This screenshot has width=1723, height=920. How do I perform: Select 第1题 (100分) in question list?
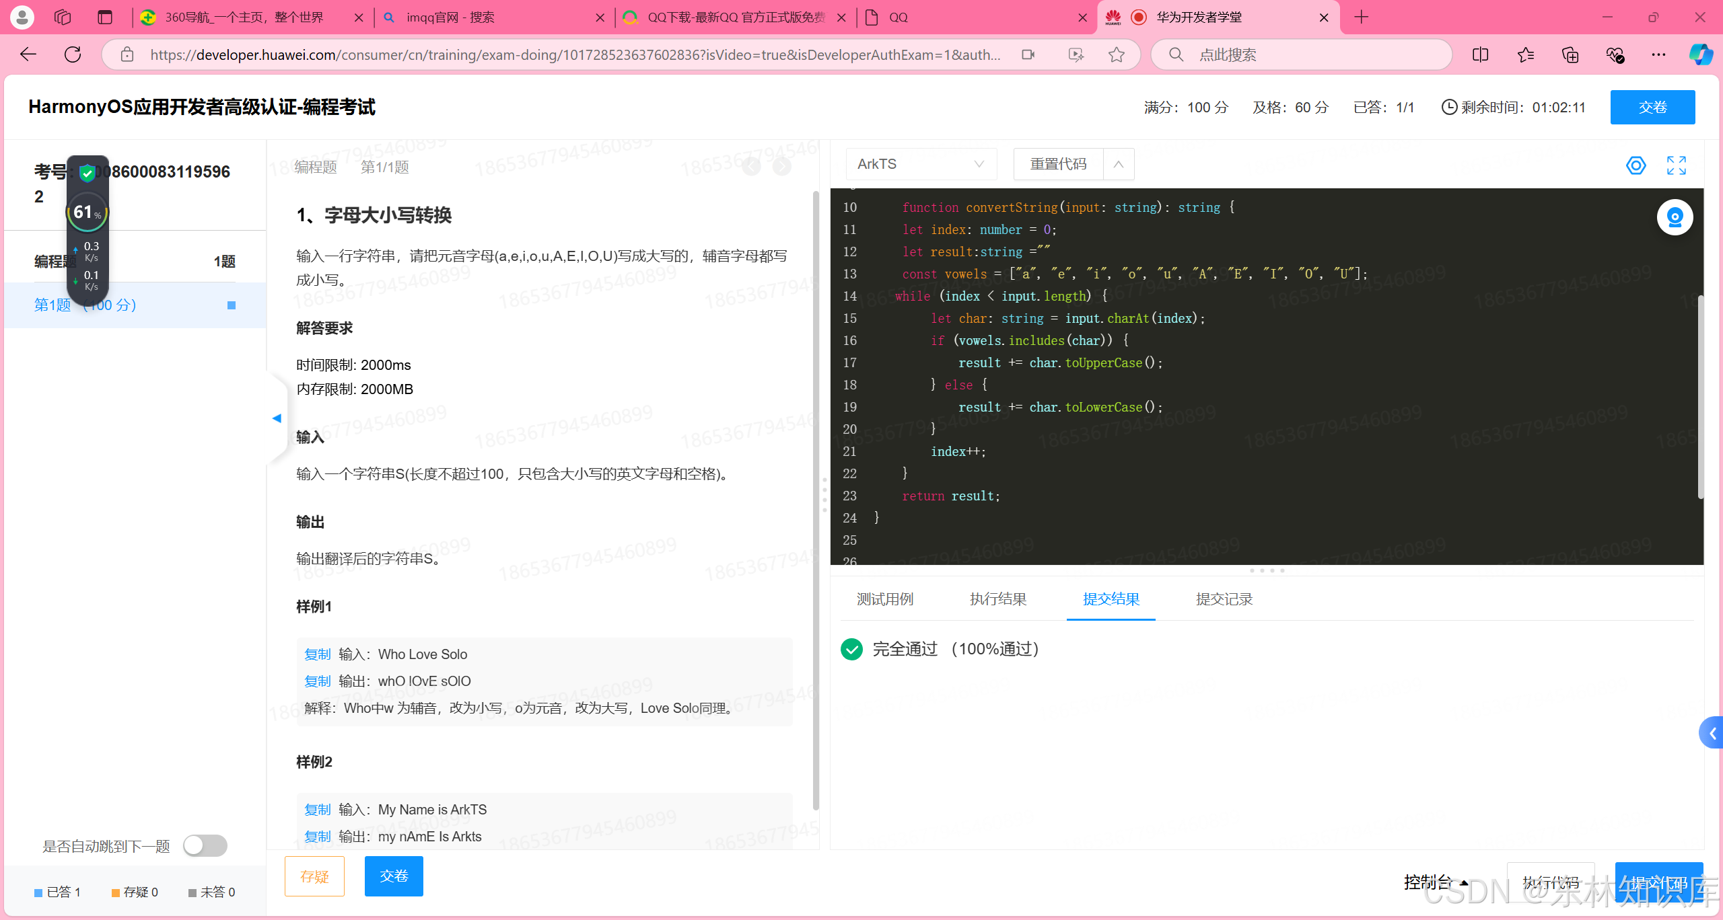point(135,305)
